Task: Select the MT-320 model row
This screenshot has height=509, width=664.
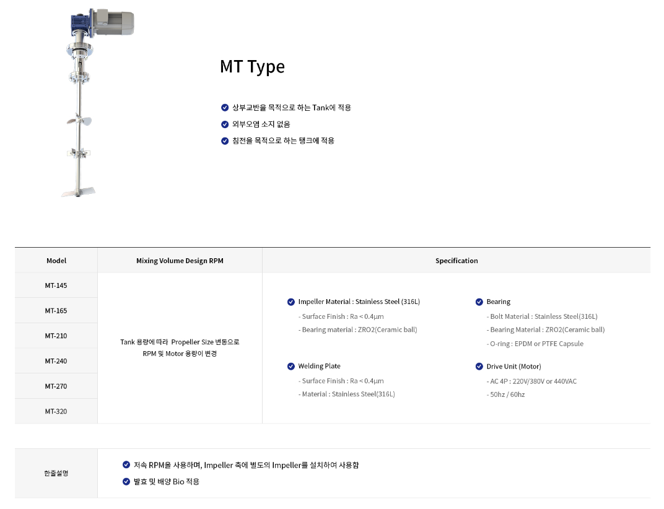Action: click(56, 412)
